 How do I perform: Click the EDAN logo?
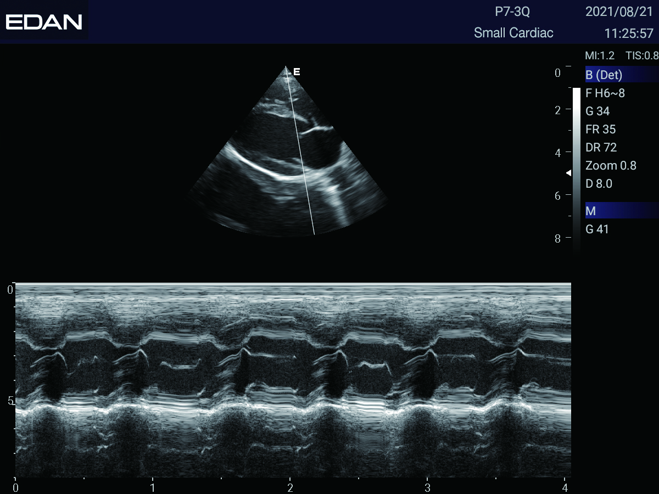[44, 22]
